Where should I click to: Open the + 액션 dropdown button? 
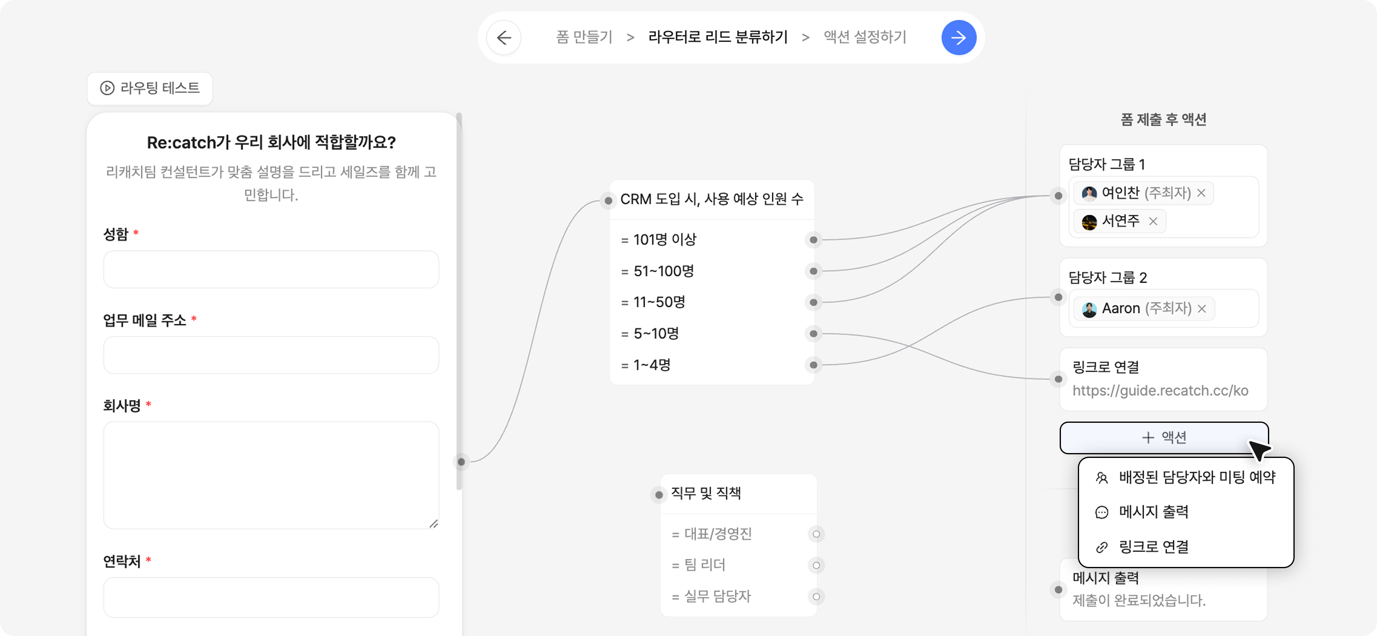point(1164,438)
